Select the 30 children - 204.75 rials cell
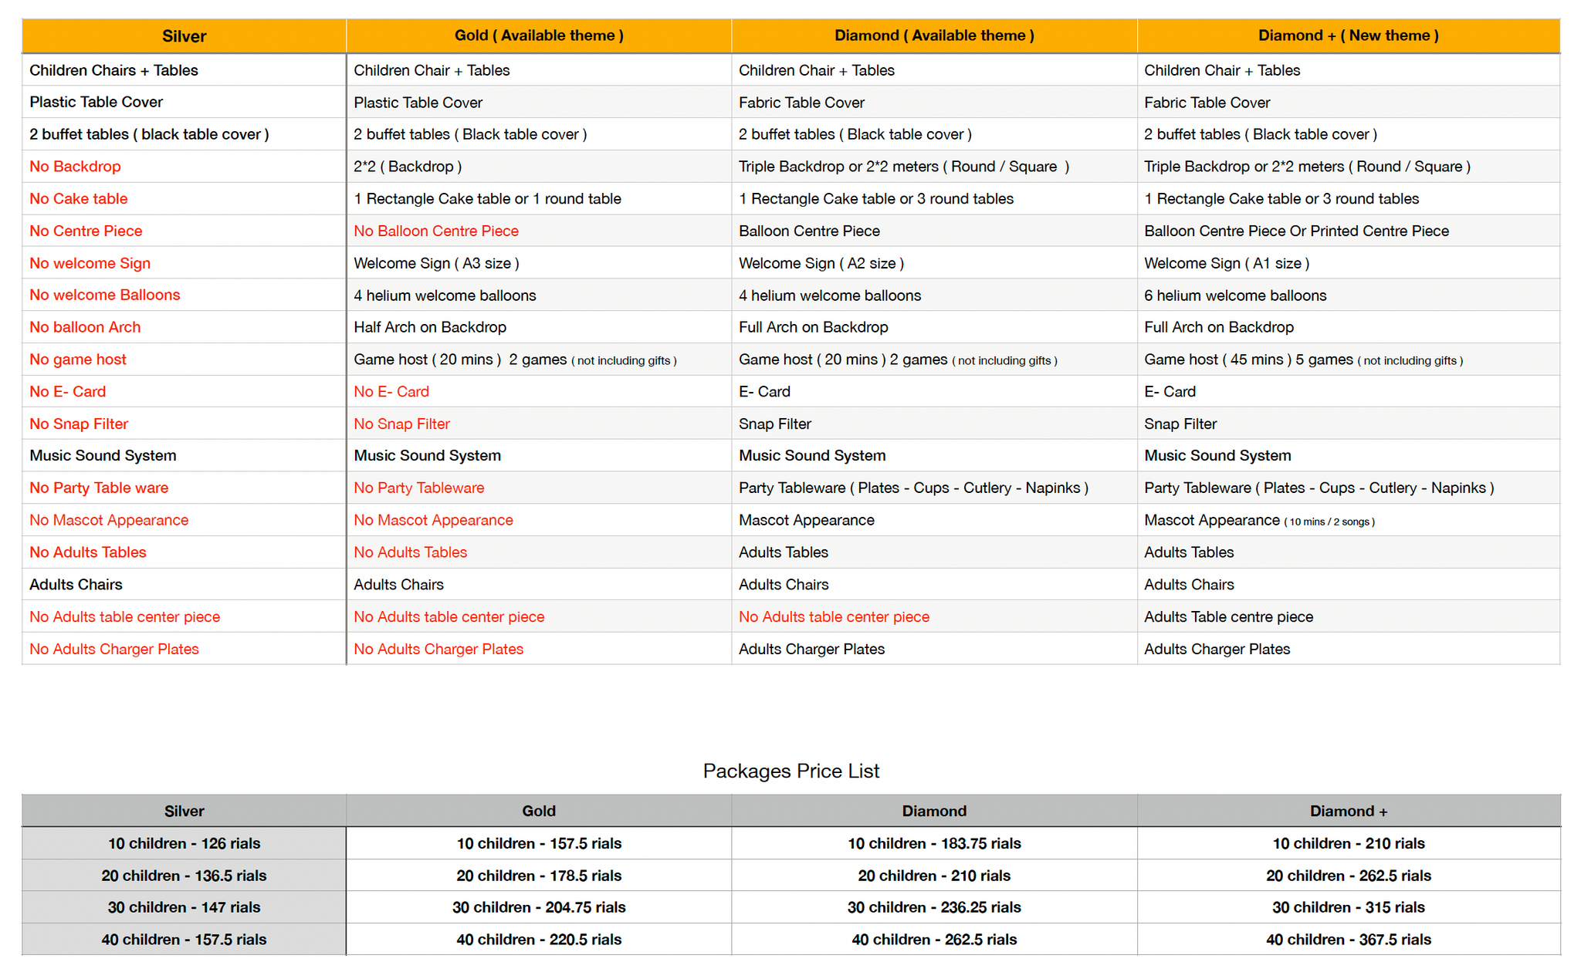 (x=538, y=907)
